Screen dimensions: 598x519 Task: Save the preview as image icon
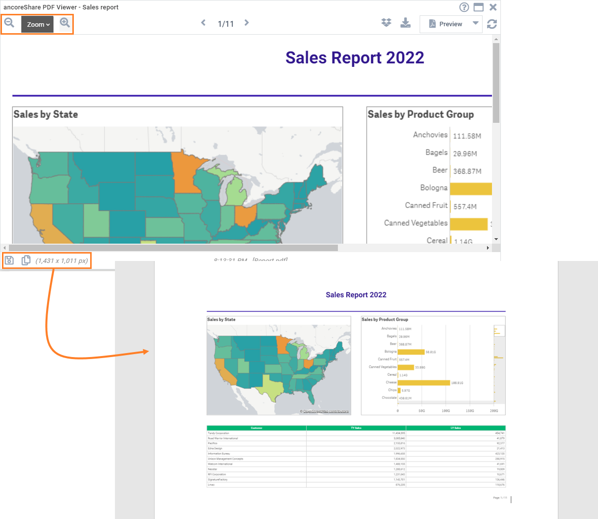(x=9, y=260)
